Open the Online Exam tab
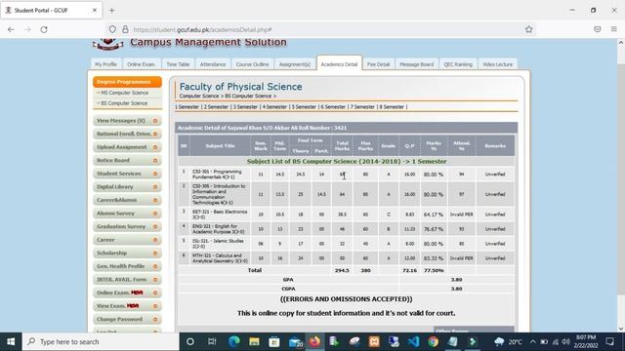Screen dimensions: 625x351 (141, 64)
